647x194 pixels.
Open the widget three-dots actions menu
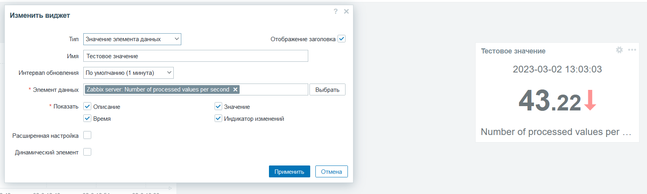pos(632,50)
